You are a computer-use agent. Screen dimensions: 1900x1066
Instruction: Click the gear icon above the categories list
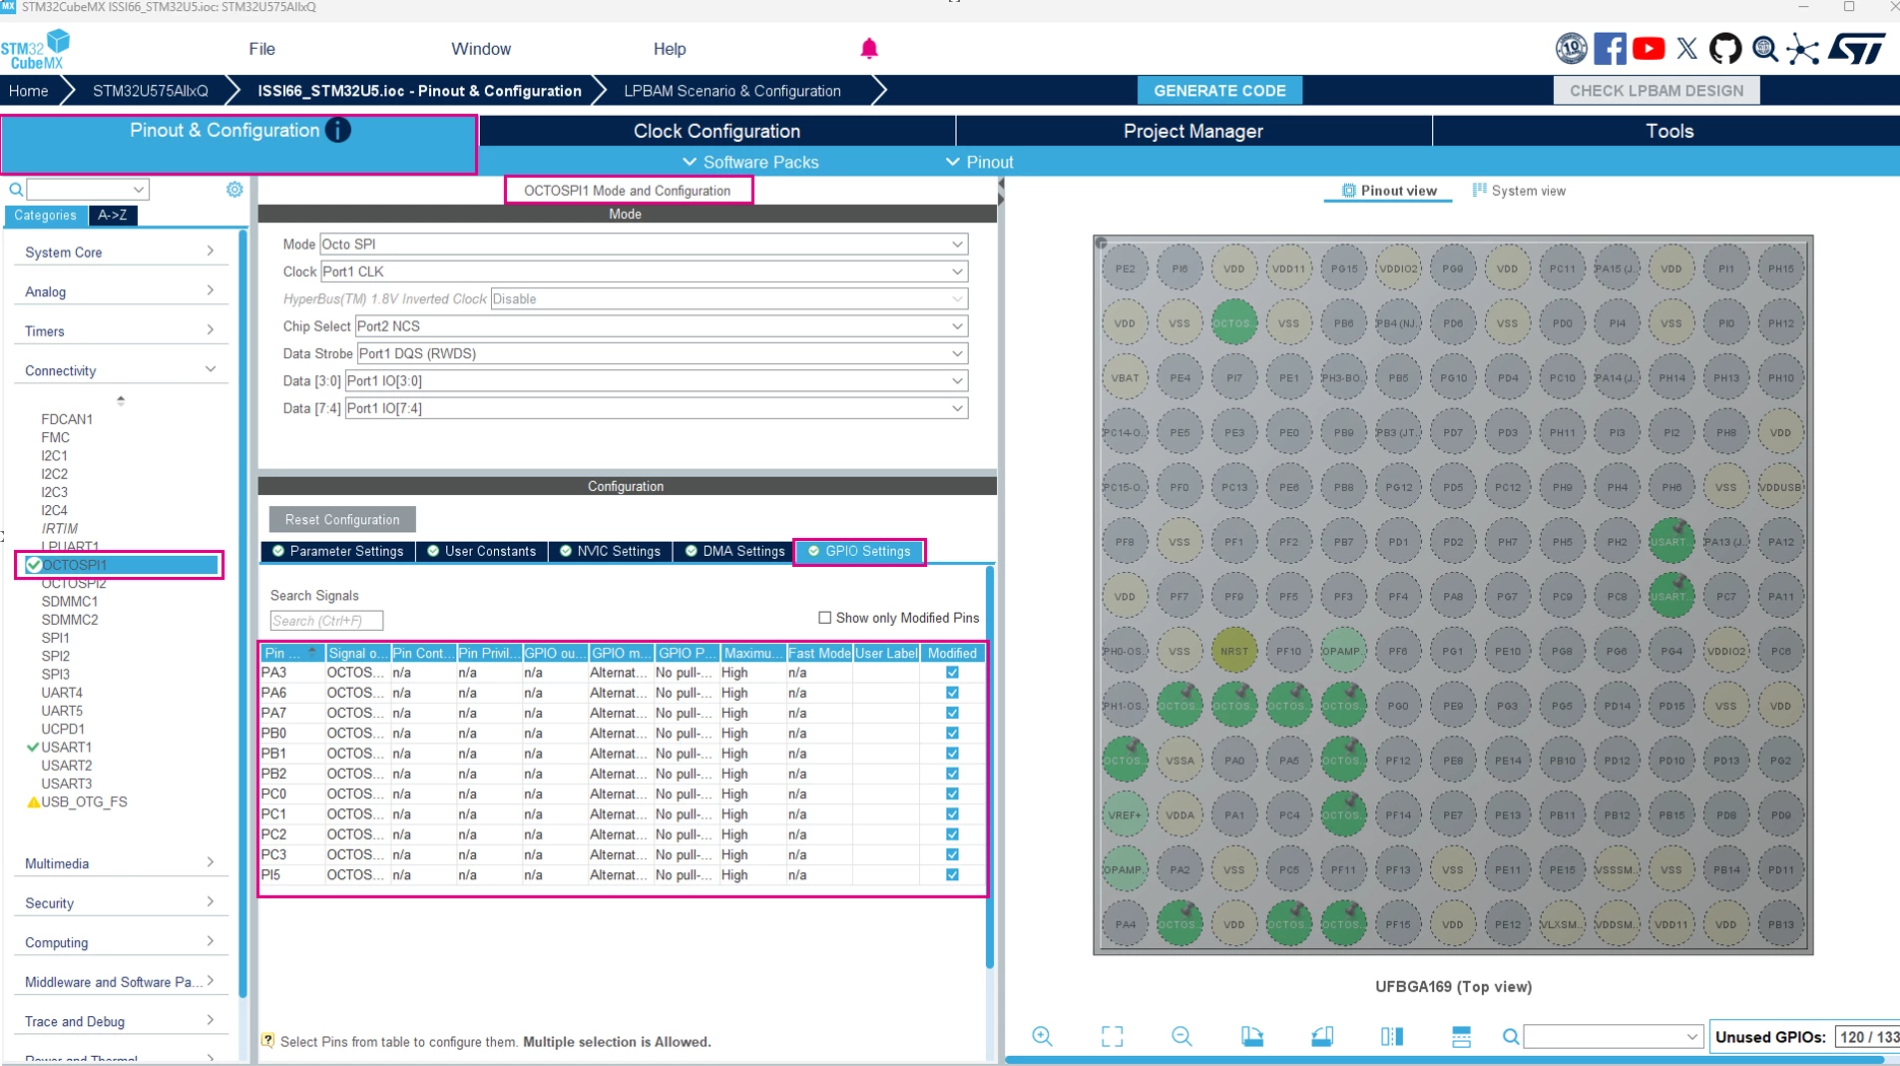click(x=235, y=190)
